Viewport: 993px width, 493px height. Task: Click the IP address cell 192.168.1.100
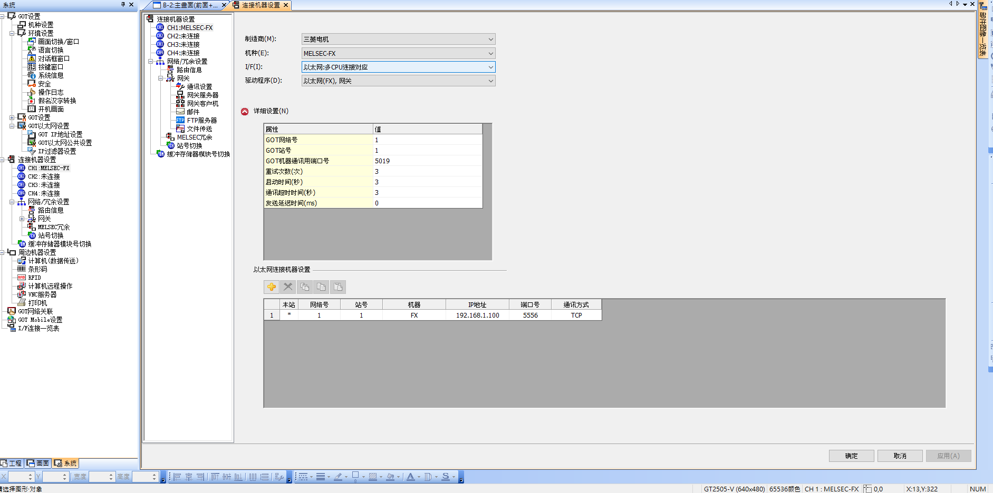[477, 315]
